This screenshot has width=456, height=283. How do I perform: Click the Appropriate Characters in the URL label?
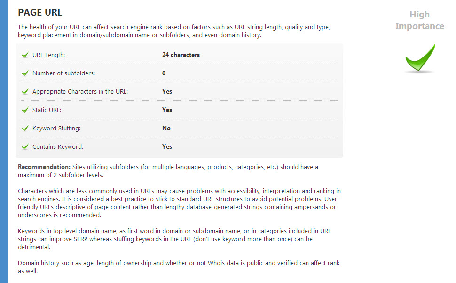point(80,92)
